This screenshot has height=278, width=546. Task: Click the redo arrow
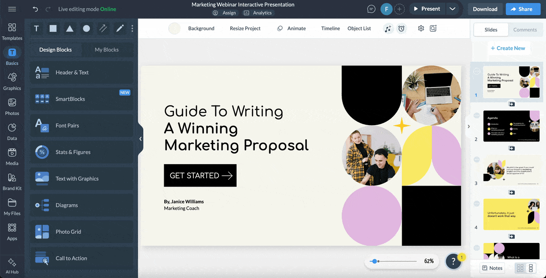(48, 9)
